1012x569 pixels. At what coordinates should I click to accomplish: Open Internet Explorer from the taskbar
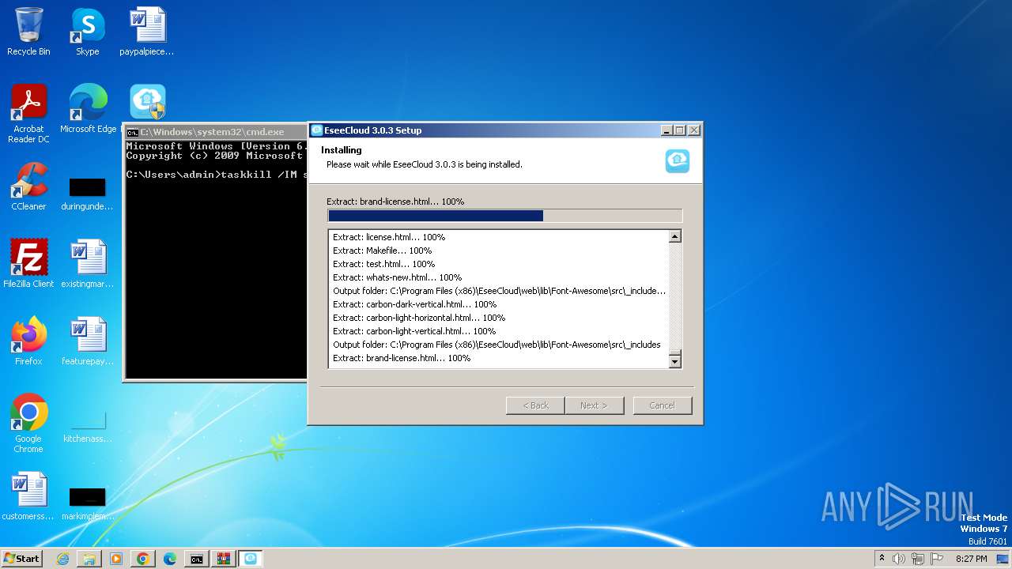[62, 559]
